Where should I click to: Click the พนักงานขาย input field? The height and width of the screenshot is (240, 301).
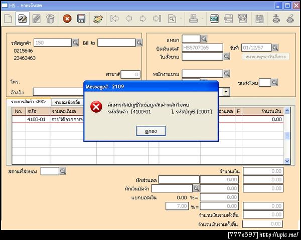tap(202, 74)
